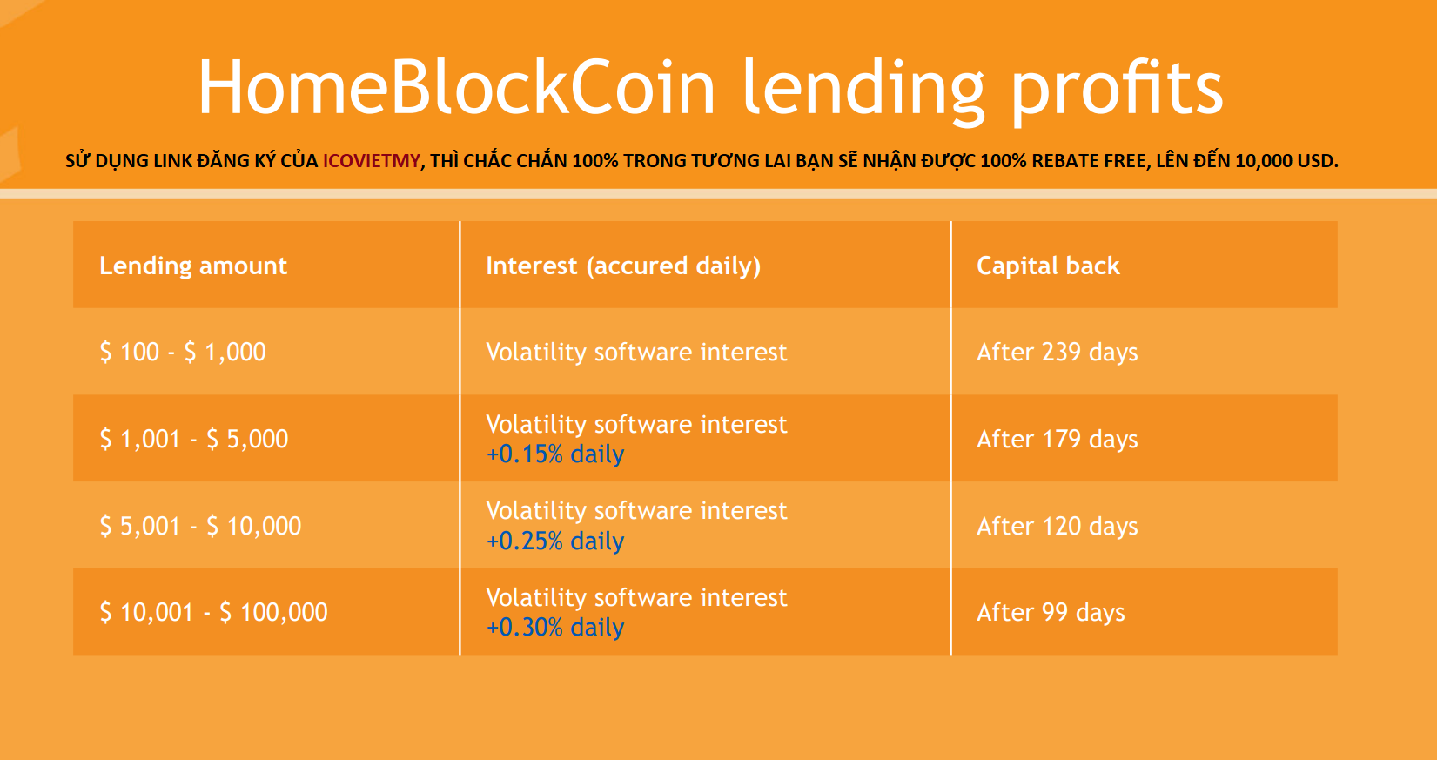
Task: Click the $ 100 - $ 1,000 cell
Action: [183, 352]
